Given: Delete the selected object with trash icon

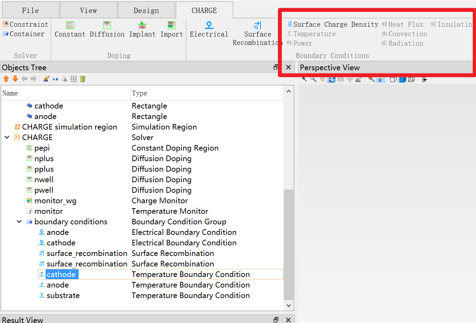Looking at the screenshot, I should (82, 79).
